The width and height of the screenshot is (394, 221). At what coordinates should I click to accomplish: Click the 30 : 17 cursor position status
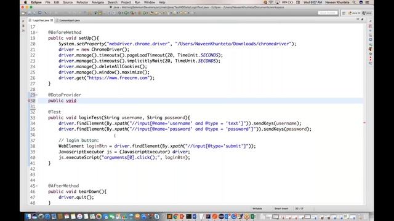(x=299, y=209)
